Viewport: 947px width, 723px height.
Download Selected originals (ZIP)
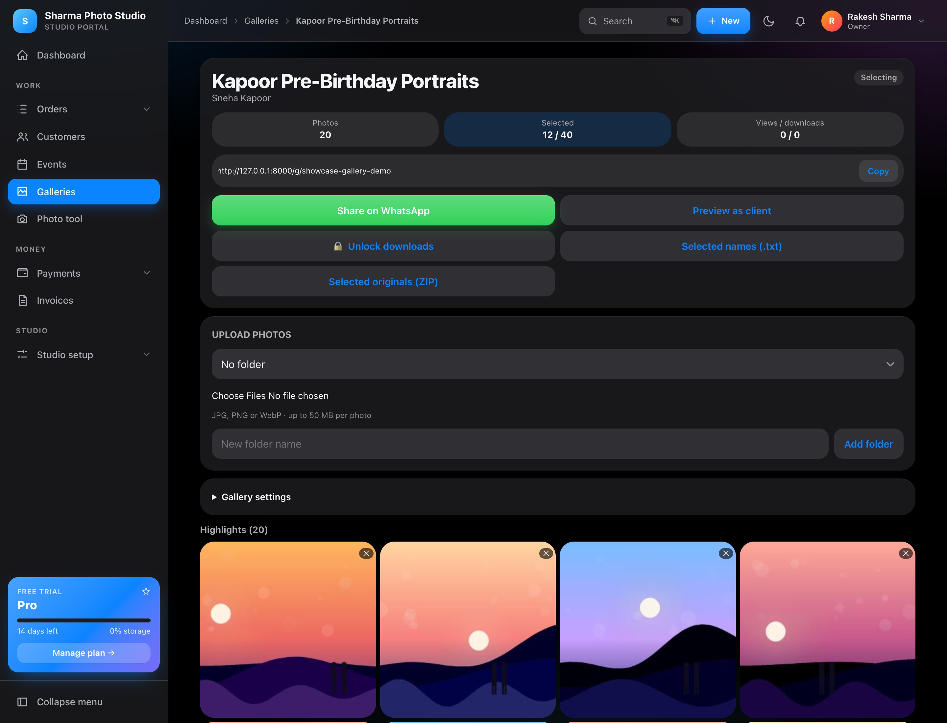coord(383,282)
